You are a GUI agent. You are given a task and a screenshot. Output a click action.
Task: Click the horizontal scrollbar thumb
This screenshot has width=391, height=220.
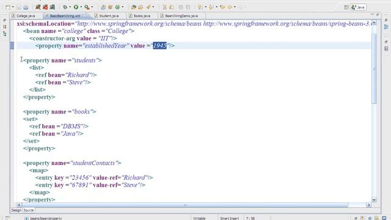click(x=185, y=205)
